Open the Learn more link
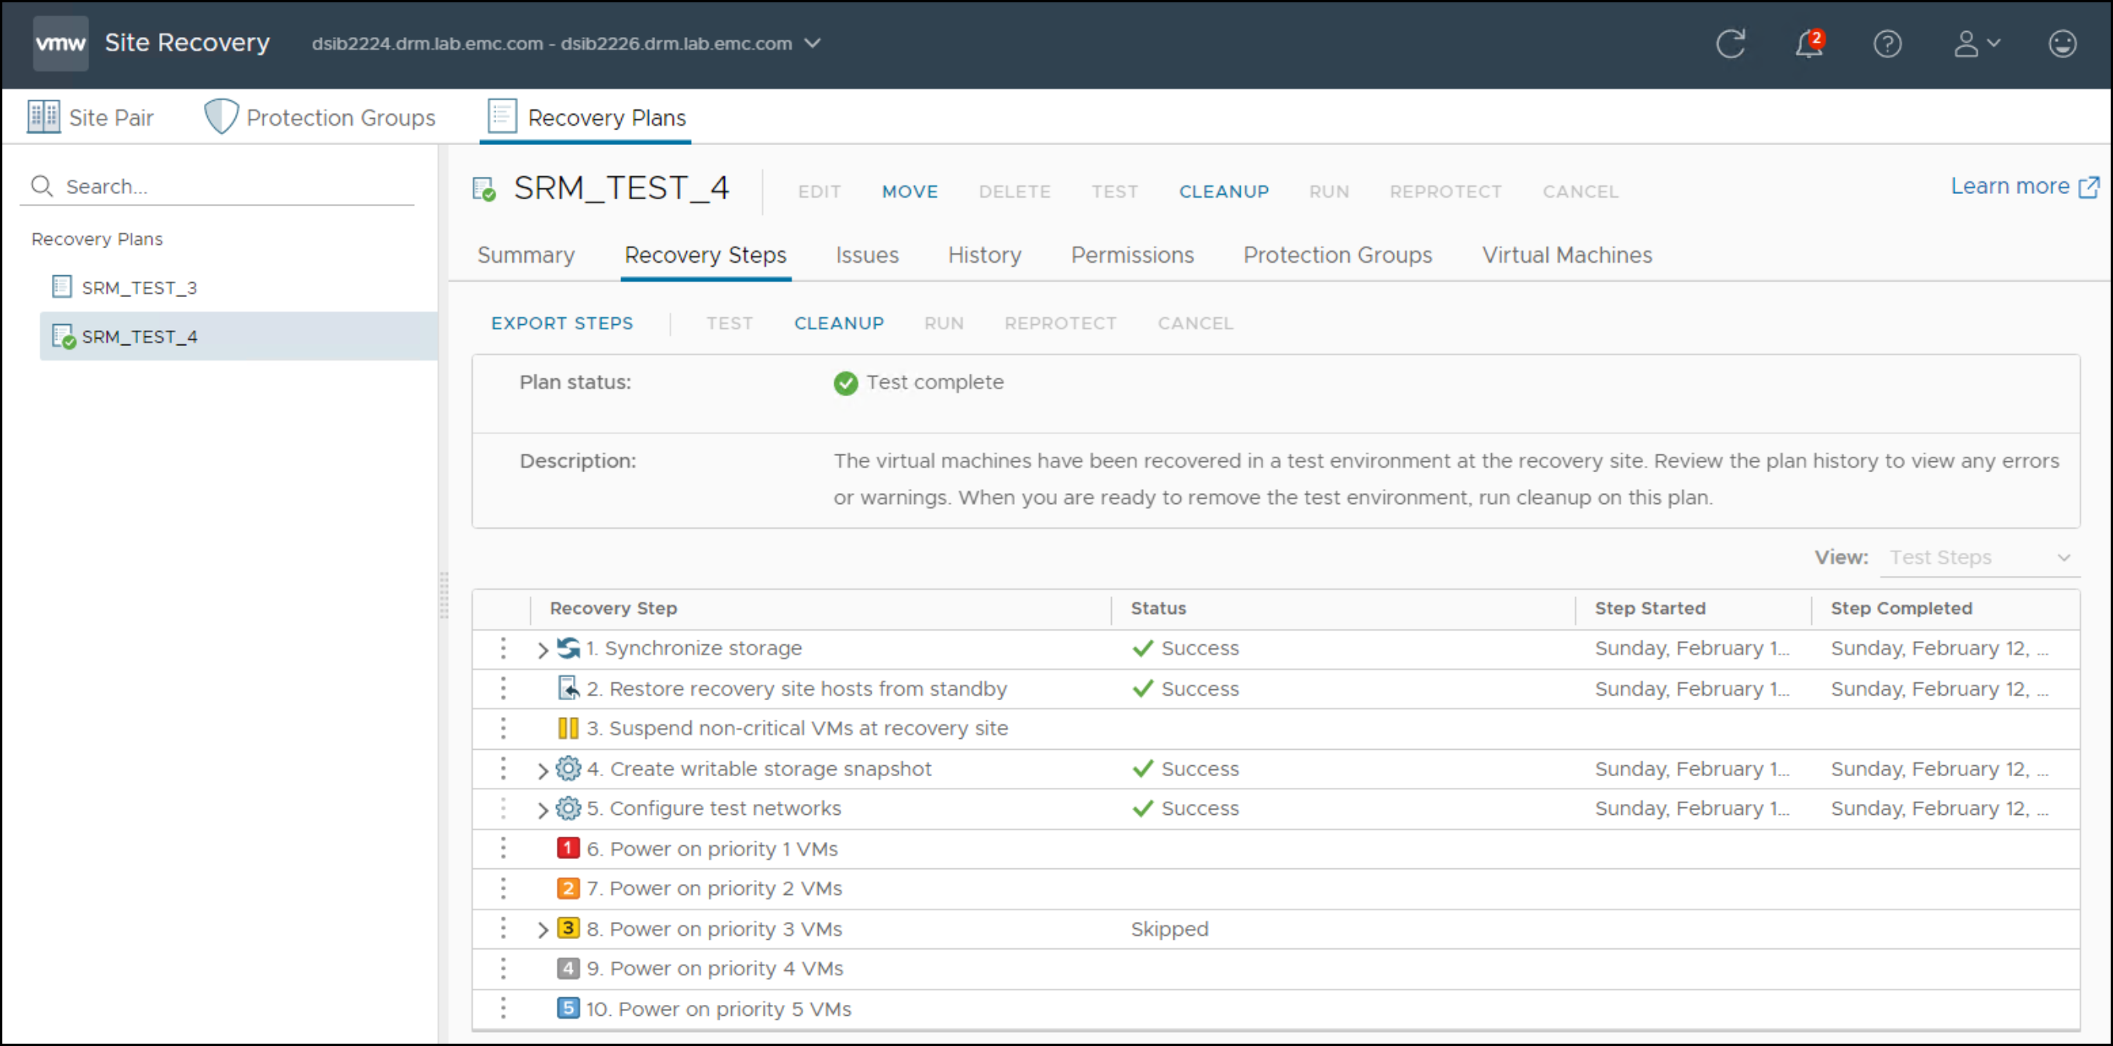The height and width of the screenshot is (1046, 2113). coord(2010,187)
